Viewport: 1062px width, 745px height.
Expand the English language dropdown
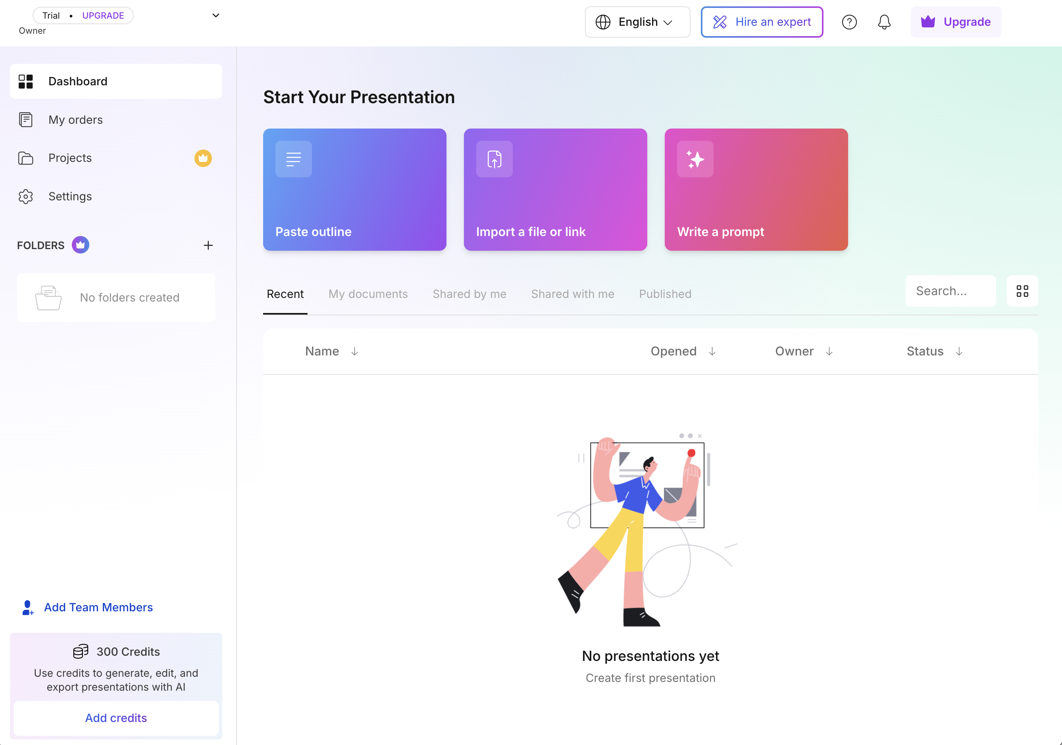(637, 22)
